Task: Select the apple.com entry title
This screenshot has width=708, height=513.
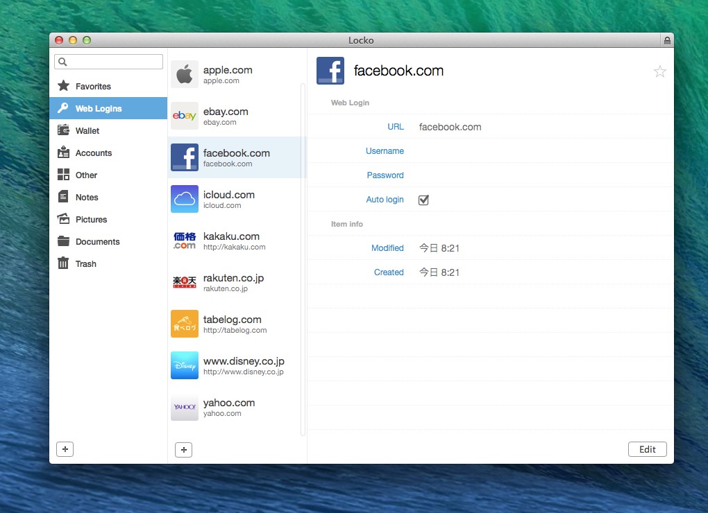Action: (228, 70)
